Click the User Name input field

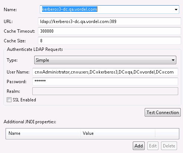click(105, 72)
